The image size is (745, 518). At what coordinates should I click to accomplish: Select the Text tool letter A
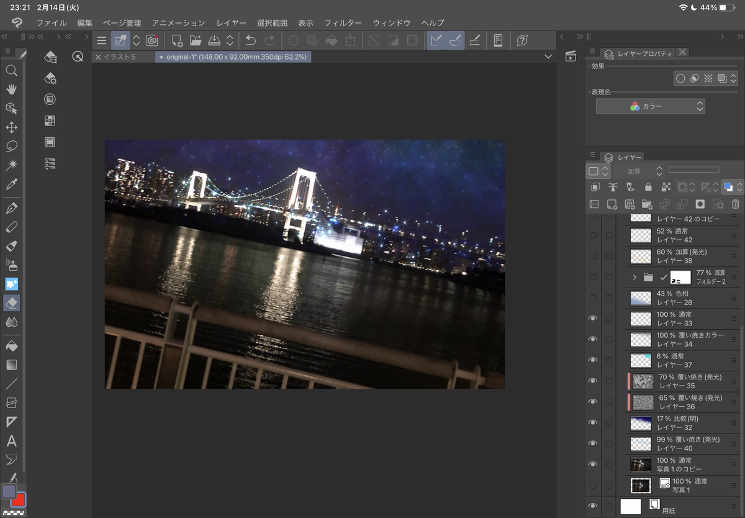pyautogui.click(x=11, y=441)
